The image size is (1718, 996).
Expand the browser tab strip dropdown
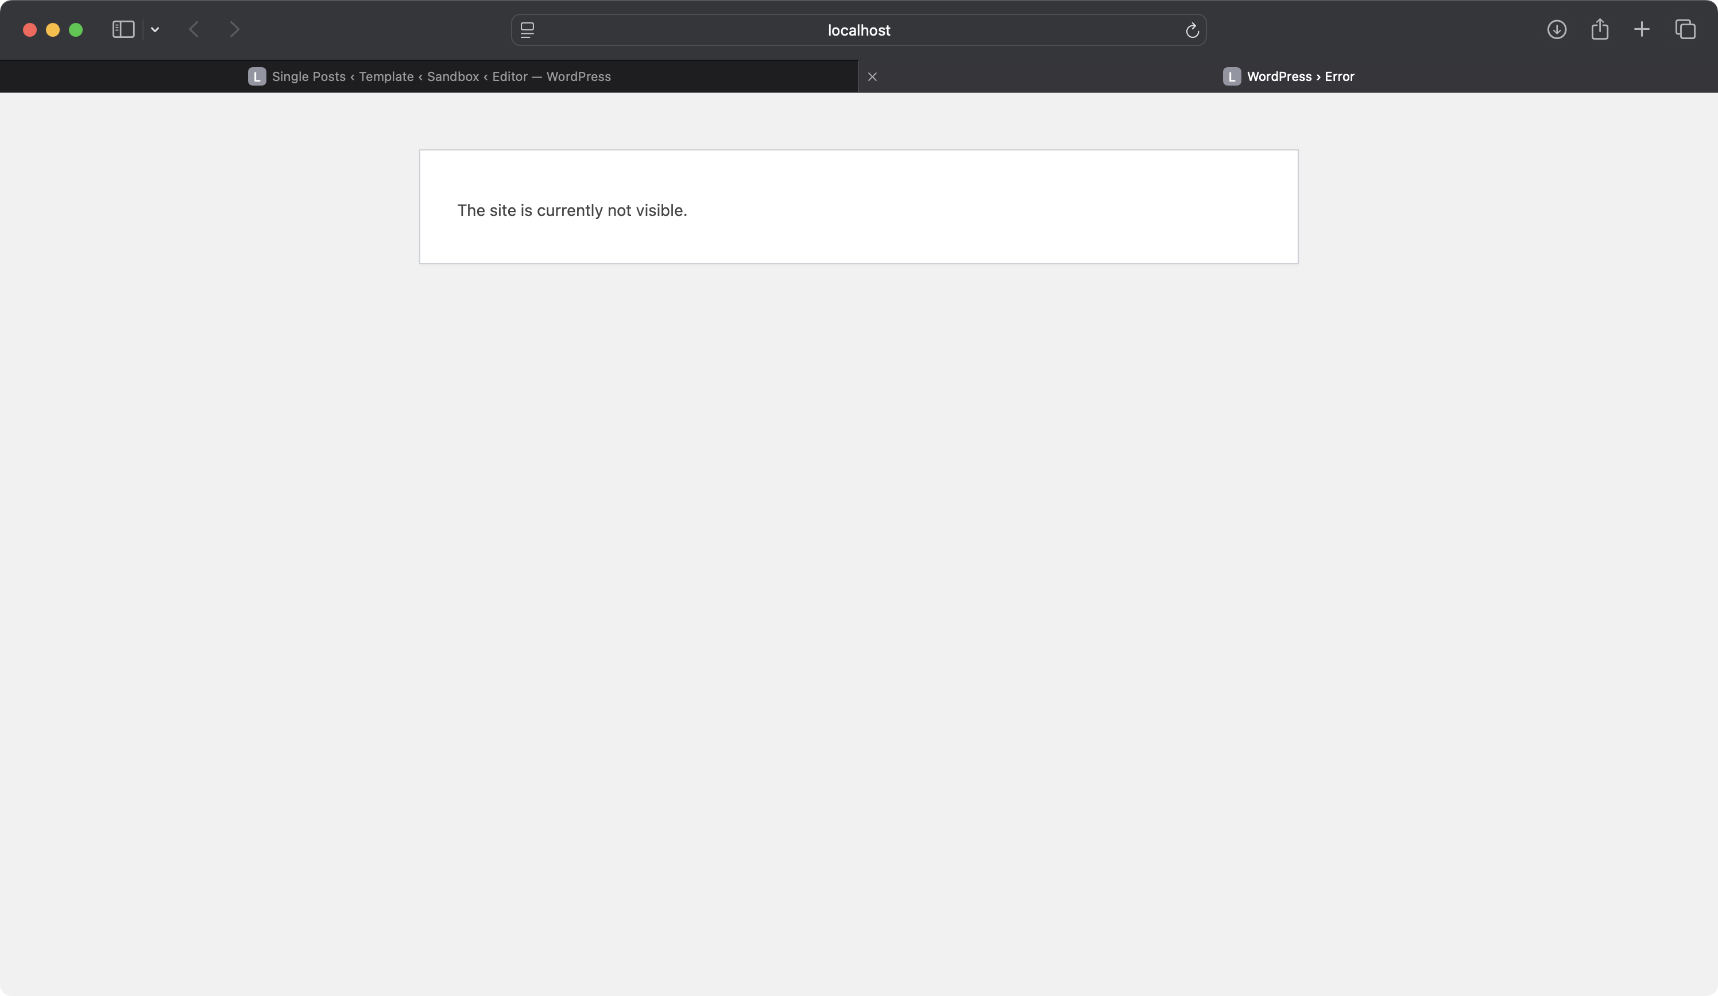[155, 30]
